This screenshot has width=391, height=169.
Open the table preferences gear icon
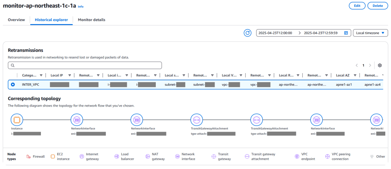point(380,65)
